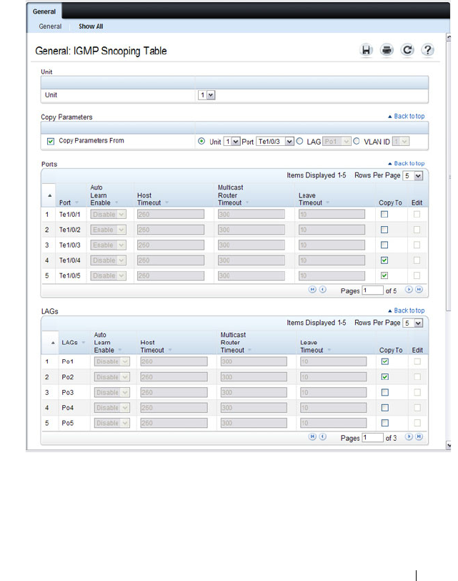Click Pages number field in Ports table
This screenshot has height=581, width=458.
coord(372,290)
